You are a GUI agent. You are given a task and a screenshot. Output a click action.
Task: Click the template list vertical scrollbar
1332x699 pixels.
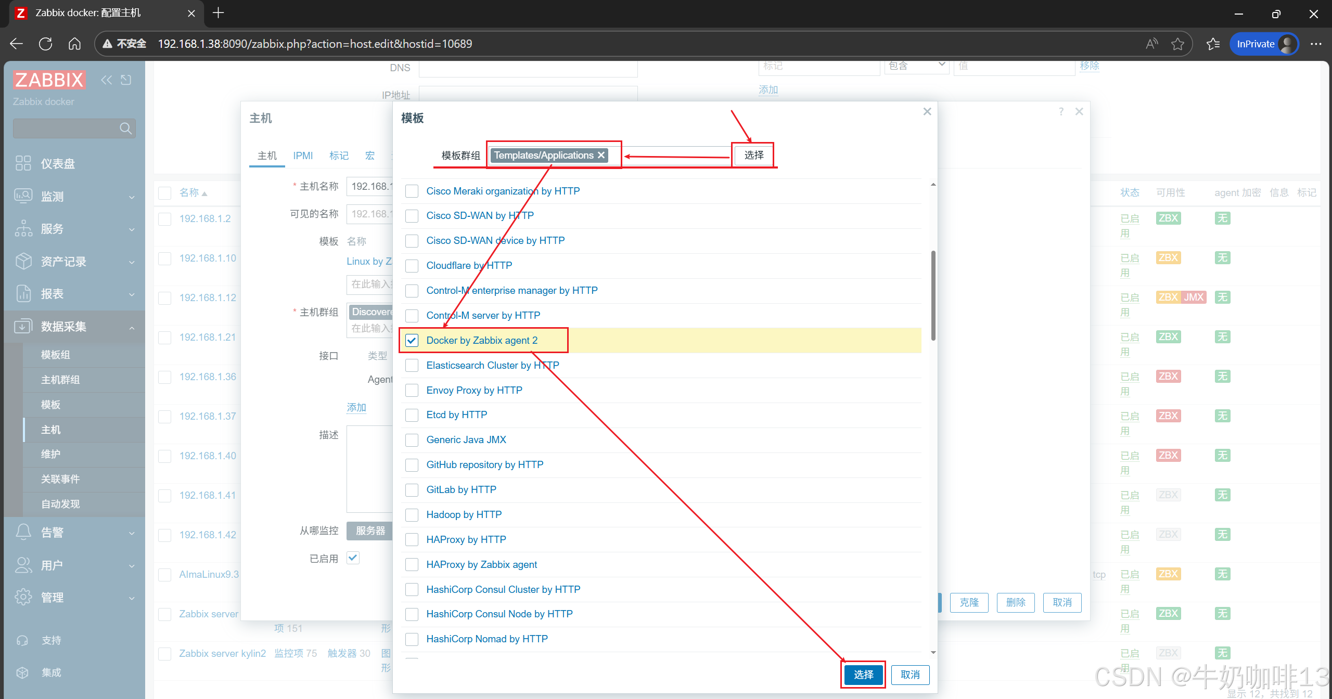click(x=933, y=296)
